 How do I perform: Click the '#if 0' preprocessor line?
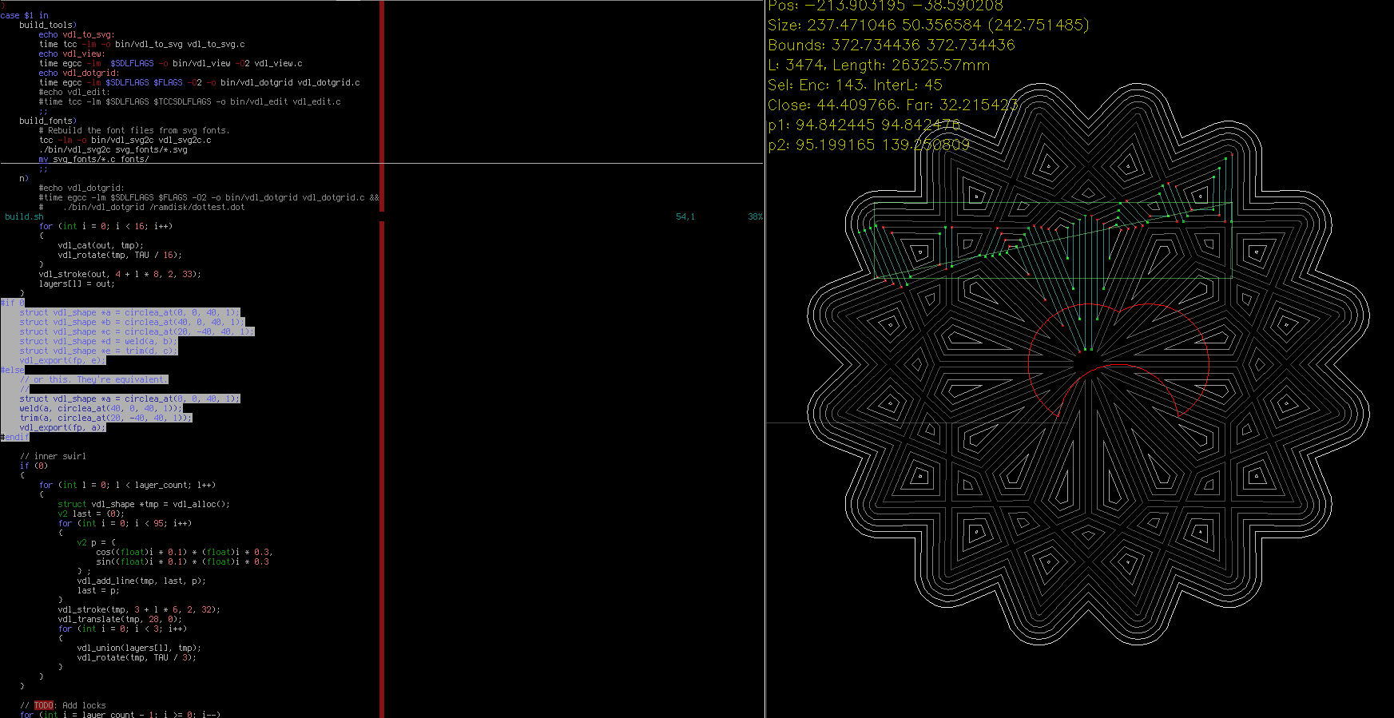13,303
